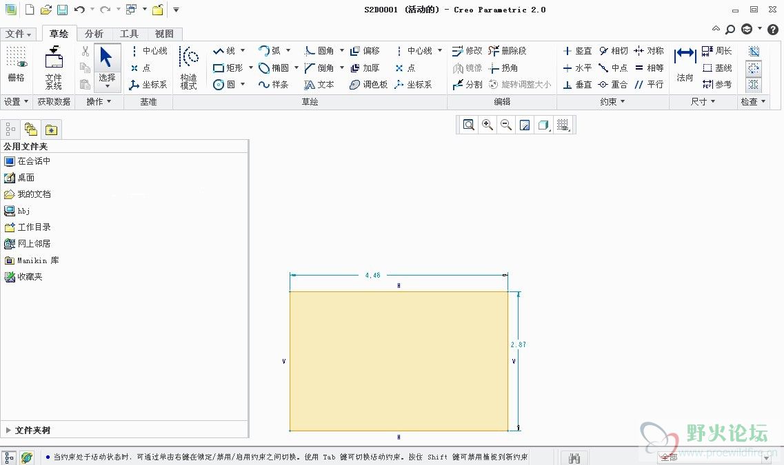
Task: Open the Fillet (圆角) dropdown arrow
Action: (342, 50)
